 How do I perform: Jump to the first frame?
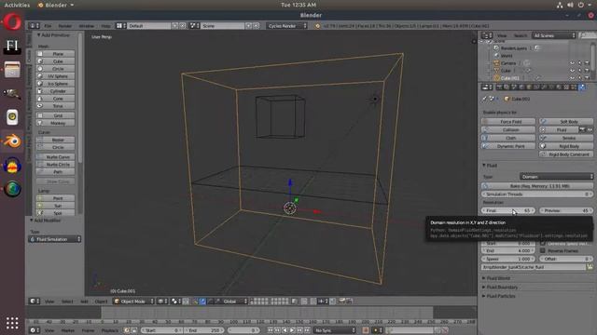270,330
